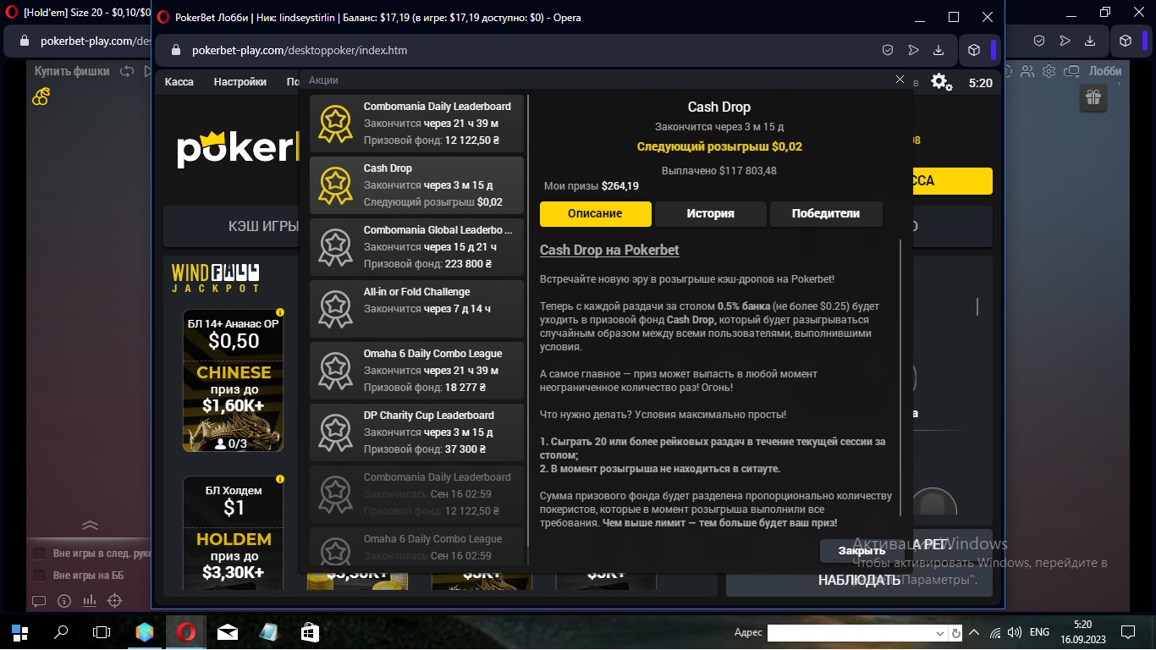Select the Omaha 6 Daily Combo League active promotion
Viewport: 1156px width, 650px height.
click(416, 371)
